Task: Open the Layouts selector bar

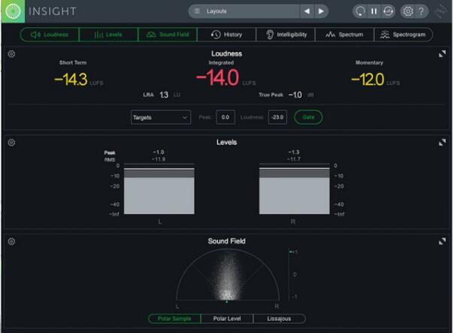Action: [244, 11]
